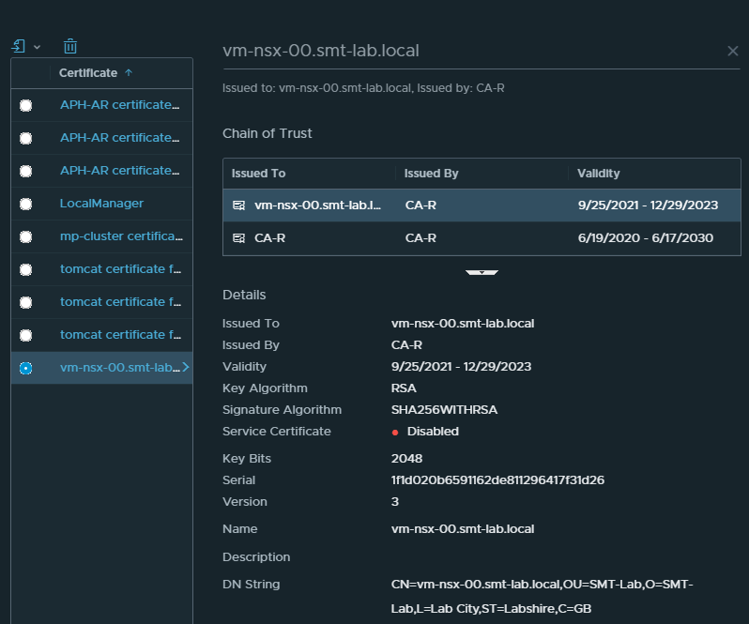The height and width of the screenshot is (624, 749).
Task: Collapse the Chain of Trust handle
Action: click(481, 272)
